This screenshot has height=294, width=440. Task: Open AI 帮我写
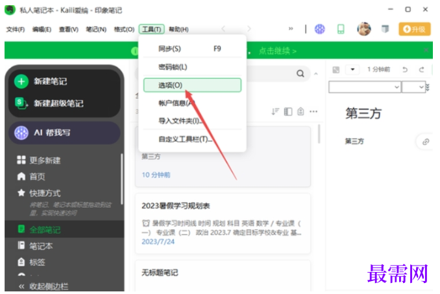(64, 133)
